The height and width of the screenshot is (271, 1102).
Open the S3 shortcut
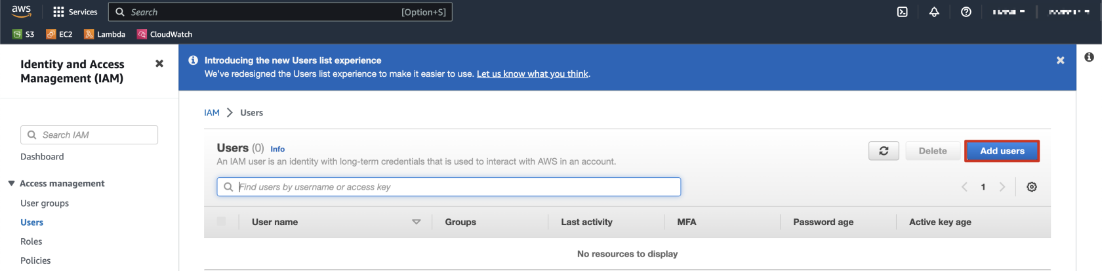[x=24, y=34]
